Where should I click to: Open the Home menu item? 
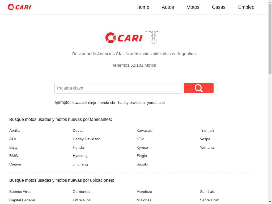tap(143, 7)
